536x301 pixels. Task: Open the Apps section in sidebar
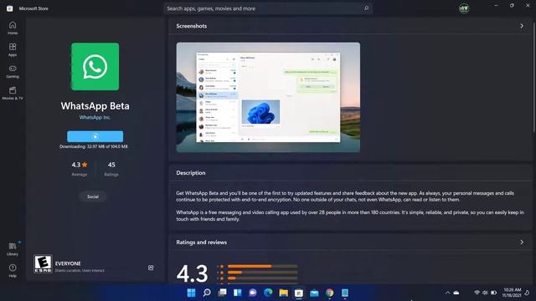13,50
